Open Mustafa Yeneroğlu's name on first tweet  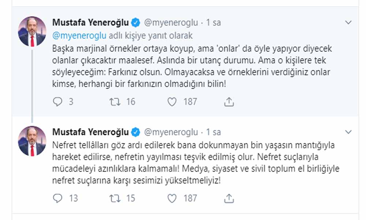90,23
